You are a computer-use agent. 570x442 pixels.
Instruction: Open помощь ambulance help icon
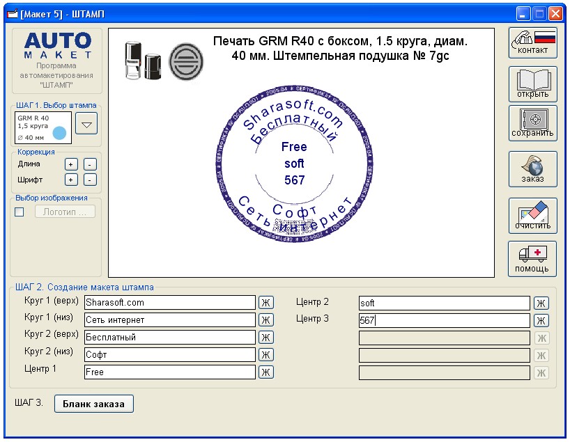click(x=532, y=259)
